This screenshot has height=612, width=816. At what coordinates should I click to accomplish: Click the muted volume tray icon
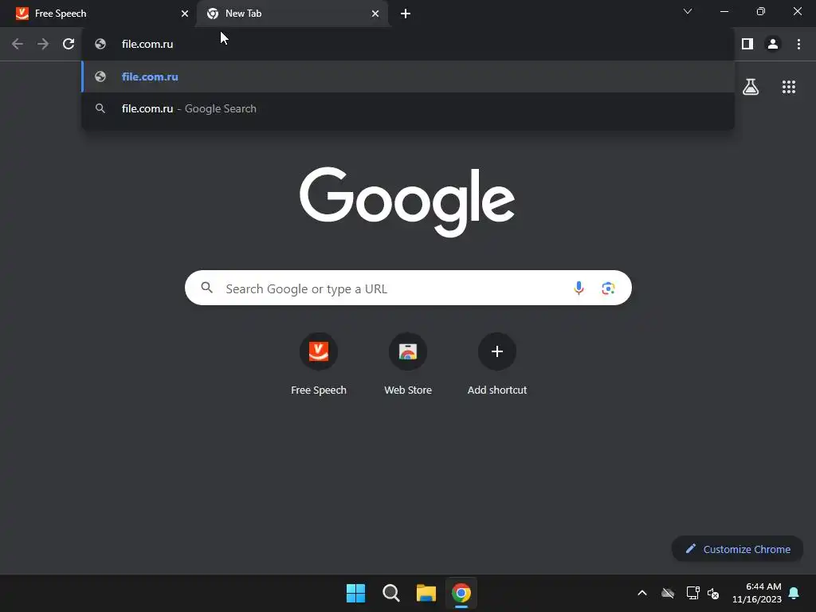(x=713, y=593)
